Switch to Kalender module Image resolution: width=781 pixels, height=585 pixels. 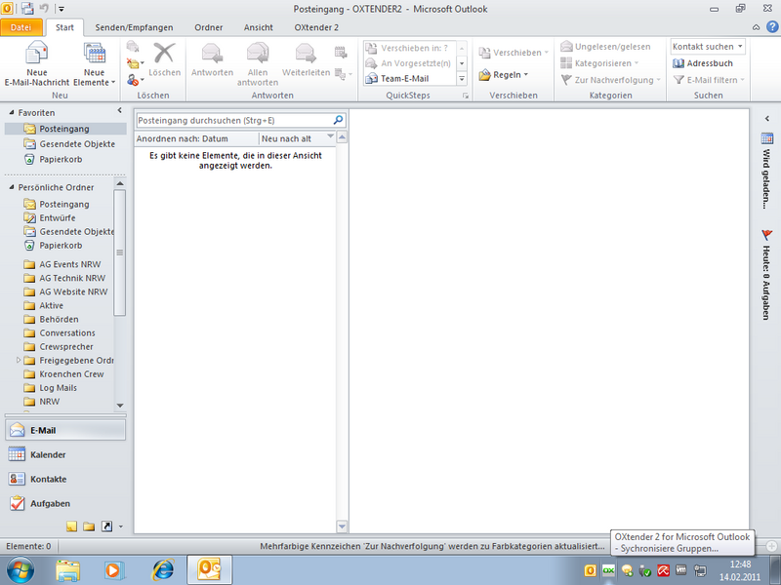pos(65,454)
